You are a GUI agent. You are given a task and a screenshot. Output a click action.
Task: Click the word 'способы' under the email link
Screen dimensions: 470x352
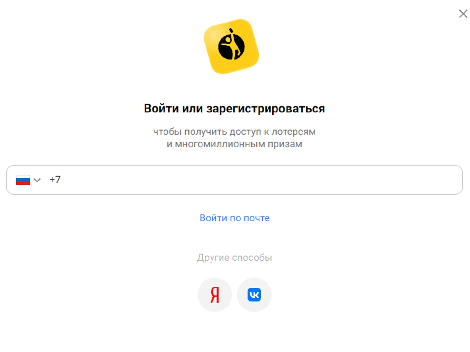pos(252,258)
